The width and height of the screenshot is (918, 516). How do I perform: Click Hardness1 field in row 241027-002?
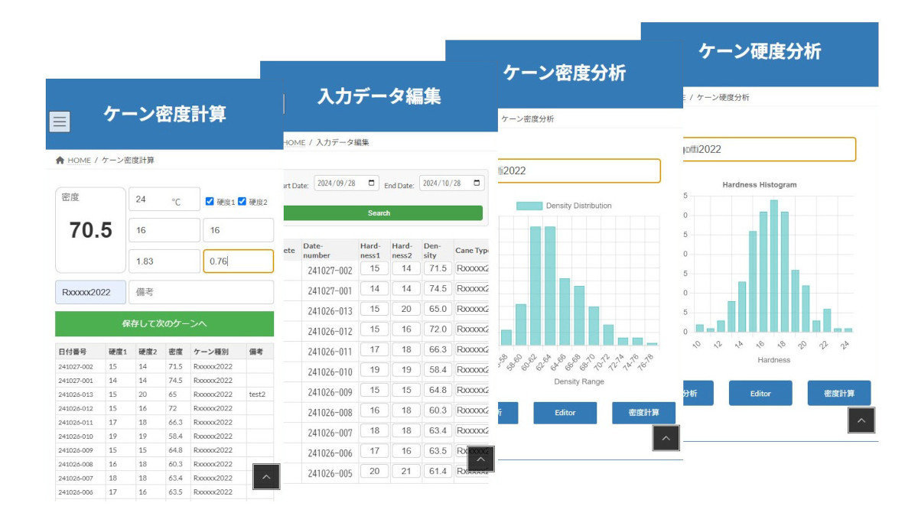(x=374, y=269)
